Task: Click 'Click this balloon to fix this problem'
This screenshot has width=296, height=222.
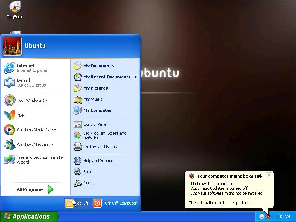Action: point(220,203)
